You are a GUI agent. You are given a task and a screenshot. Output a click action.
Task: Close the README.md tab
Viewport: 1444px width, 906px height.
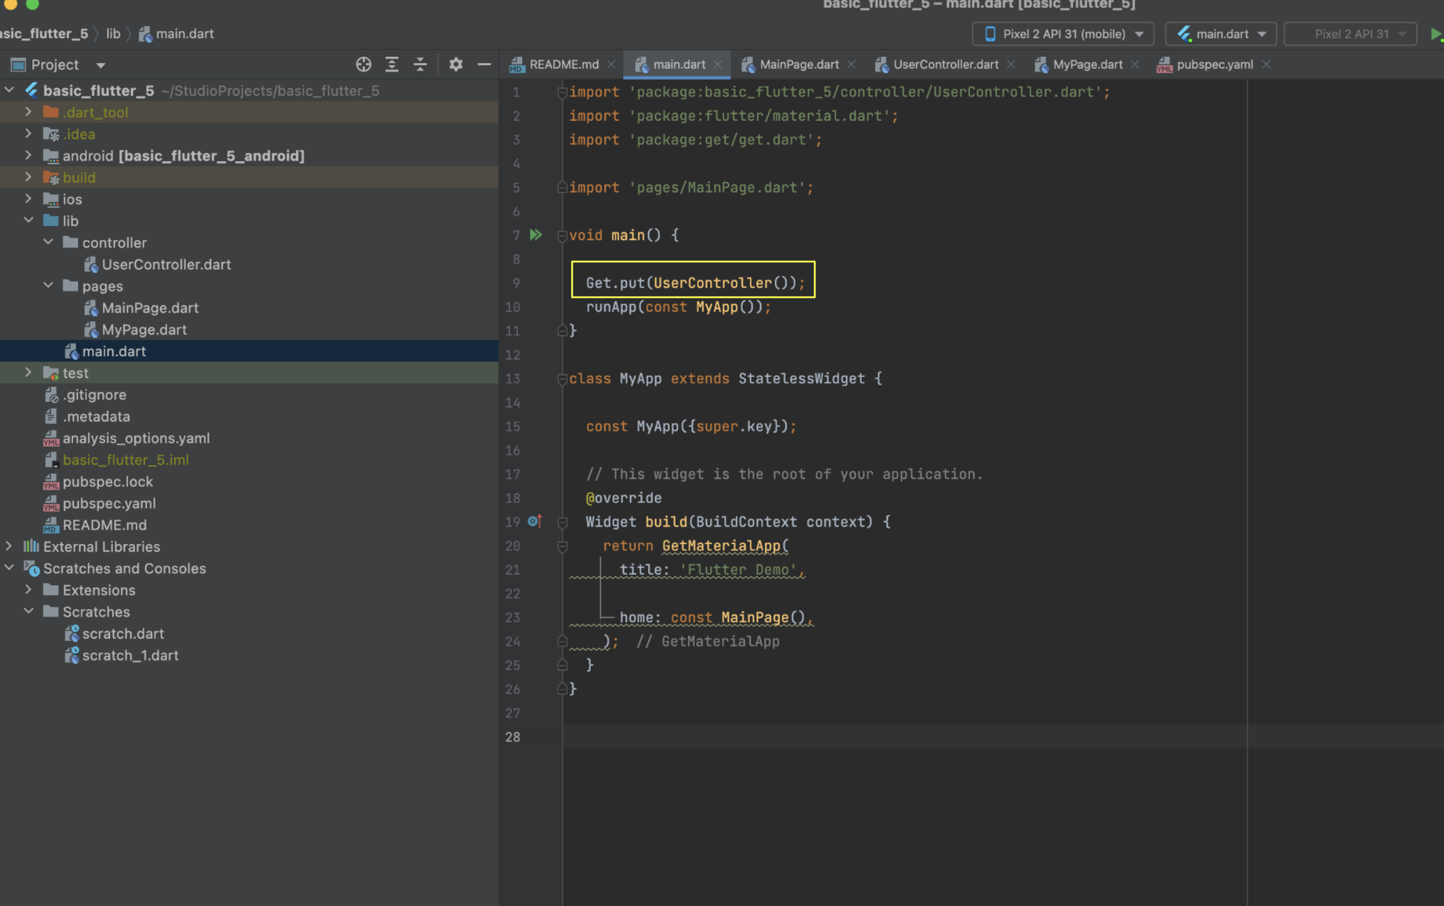(x=611, y=64)
